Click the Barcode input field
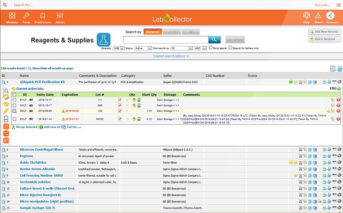The image size is (343, 213). coord(322,5)
